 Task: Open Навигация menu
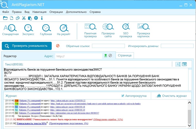point(39,12)
